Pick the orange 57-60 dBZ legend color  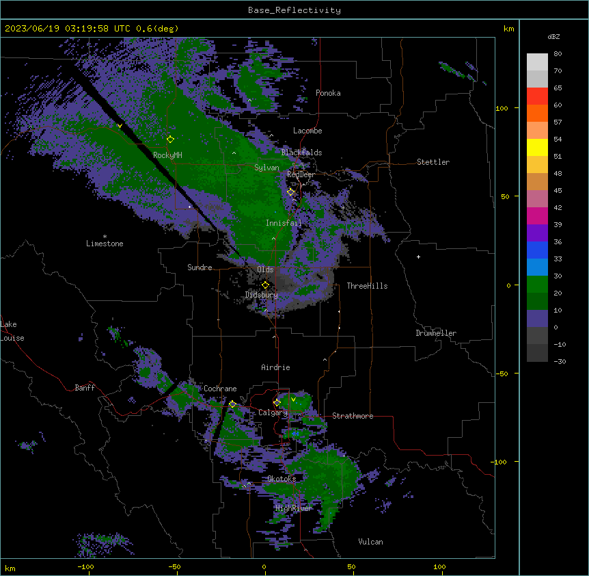pos(537,113)
